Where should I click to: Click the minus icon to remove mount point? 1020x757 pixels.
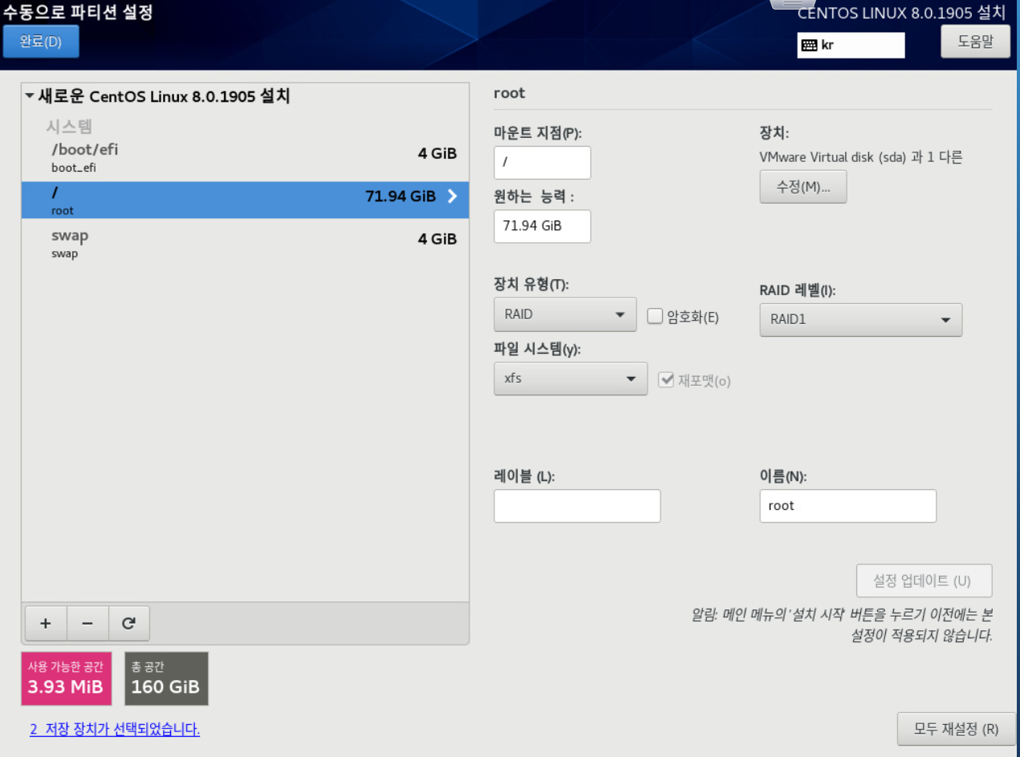87,623
